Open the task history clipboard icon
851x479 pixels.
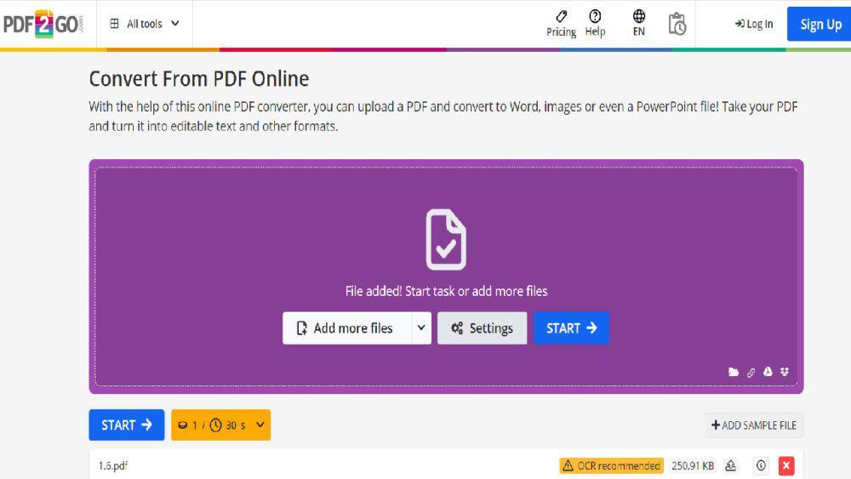[x=677, y=24]
